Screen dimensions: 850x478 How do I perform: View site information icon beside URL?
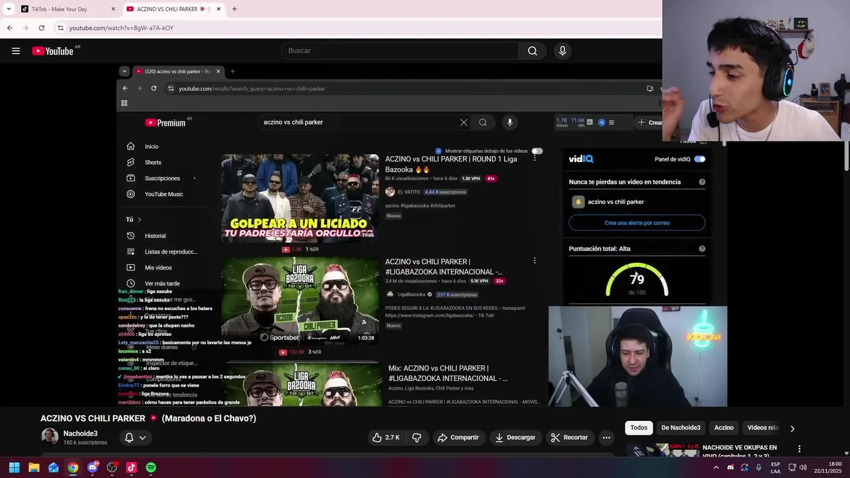[x=60, y=28]
